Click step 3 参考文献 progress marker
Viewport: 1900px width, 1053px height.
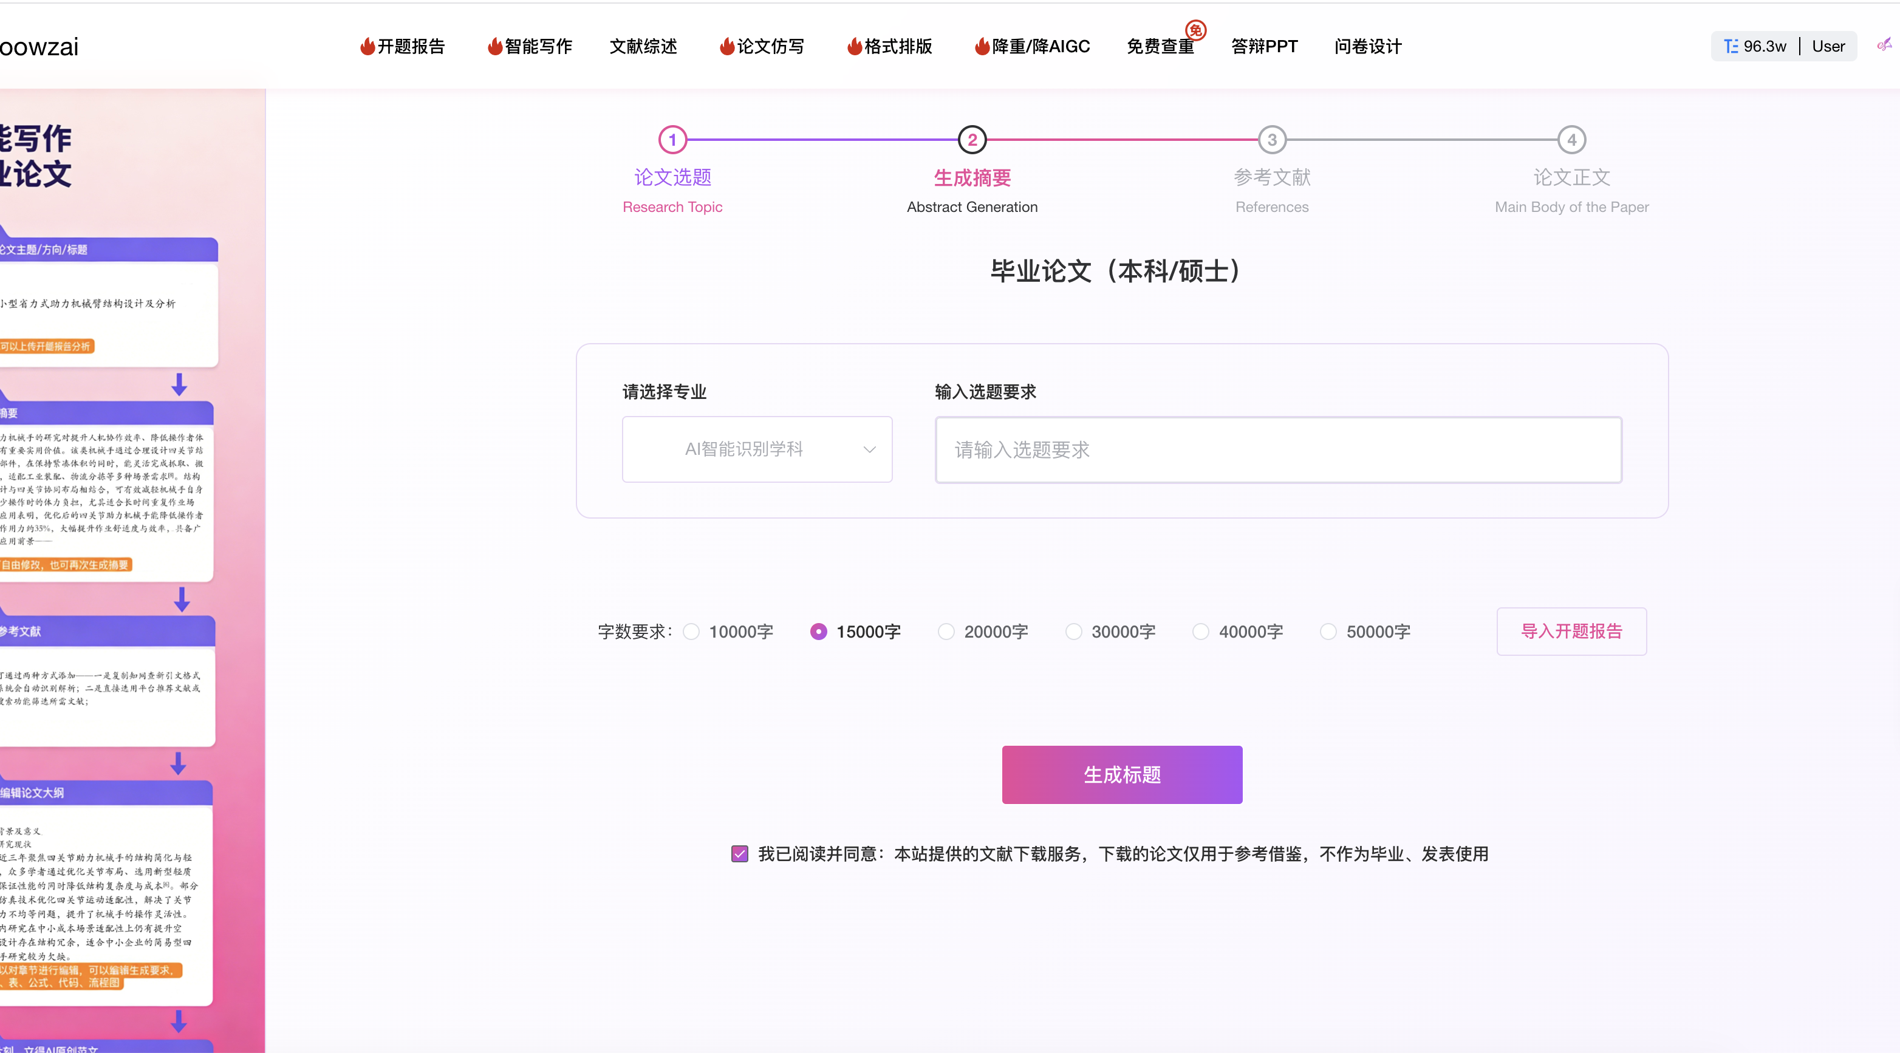click(x=1271, y=140)
